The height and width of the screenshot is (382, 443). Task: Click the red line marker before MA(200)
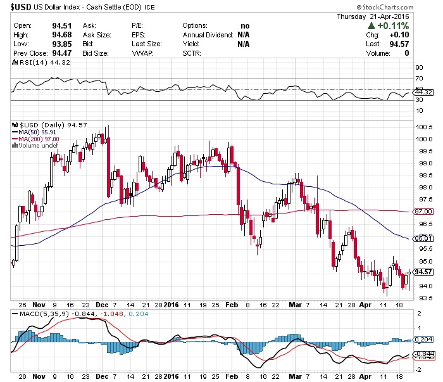point(15,139)
